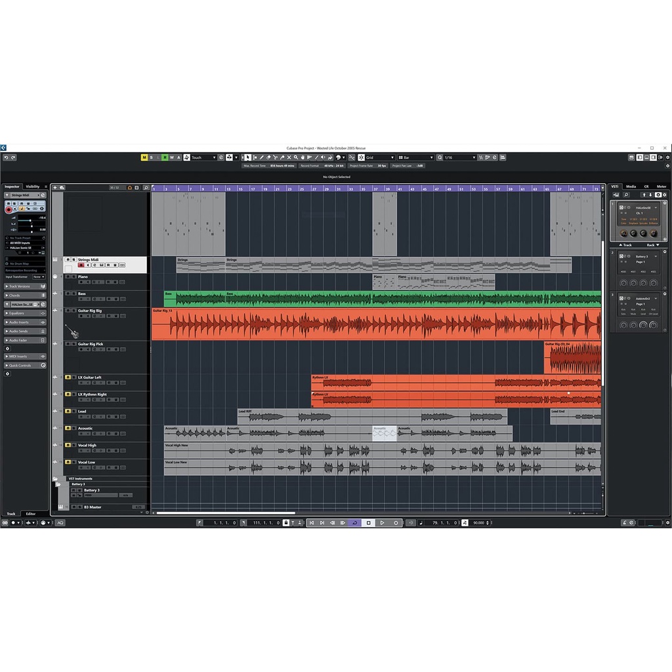Click the Add Track Instrument icon in VSTi panel
Viewport: 672px width, 672px height.
(616, 195)
